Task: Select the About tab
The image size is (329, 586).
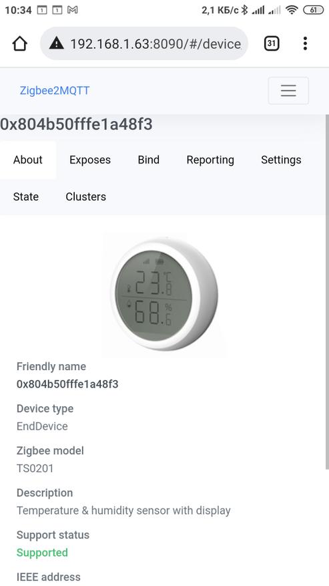Action: point(28,160)
